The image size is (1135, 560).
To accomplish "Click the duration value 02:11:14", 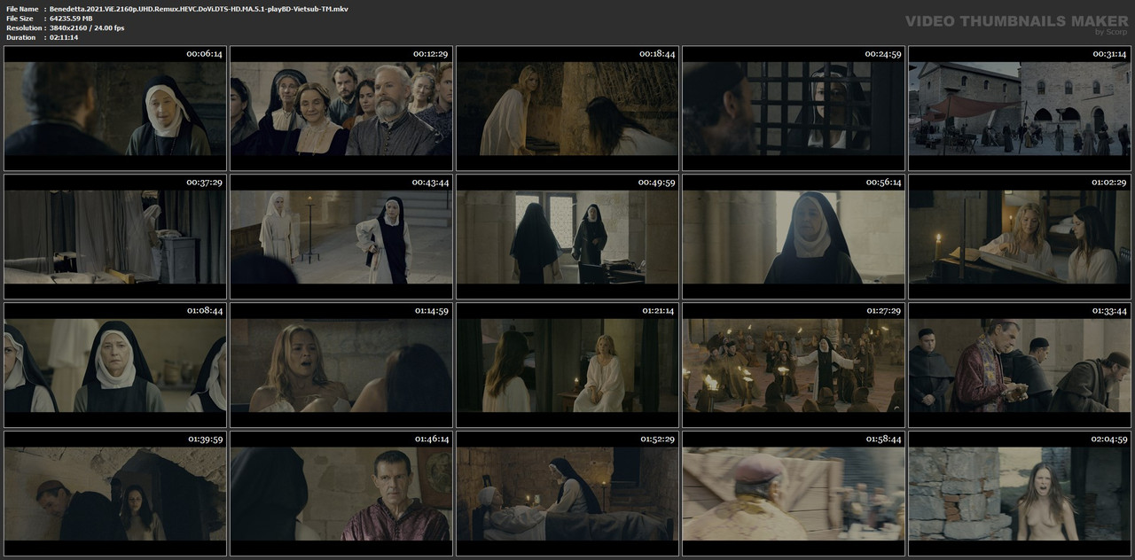I will [65, 37].
